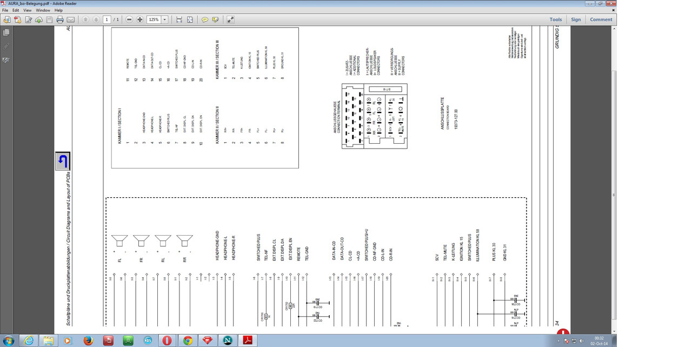The image size is (692, 347).
Task: Go to previous page with up arrow
Action: point(85,19)
